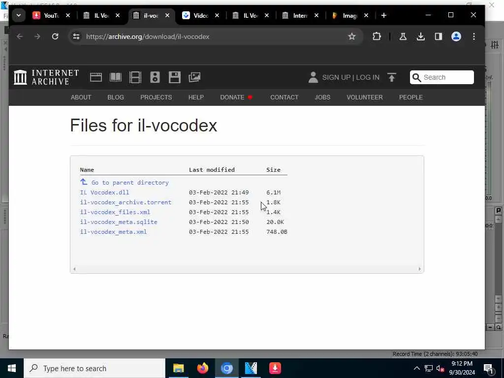Show hidden system tray icons
Image resolution: width=504 pixels, height=378 pixels.
pos(416,368)
